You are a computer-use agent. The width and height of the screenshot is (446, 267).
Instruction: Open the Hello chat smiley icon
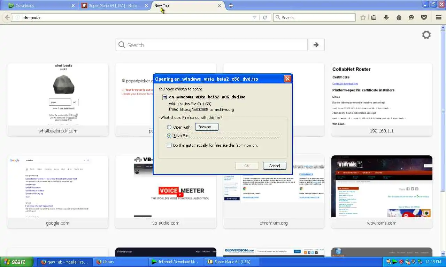412,17
